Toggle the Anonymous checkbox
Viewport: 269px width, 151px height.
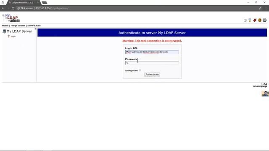click(x=140, y=70)
